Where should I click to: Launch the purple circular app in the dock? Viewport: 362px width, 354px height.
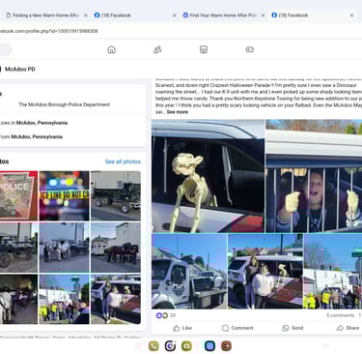click(170, 346)
